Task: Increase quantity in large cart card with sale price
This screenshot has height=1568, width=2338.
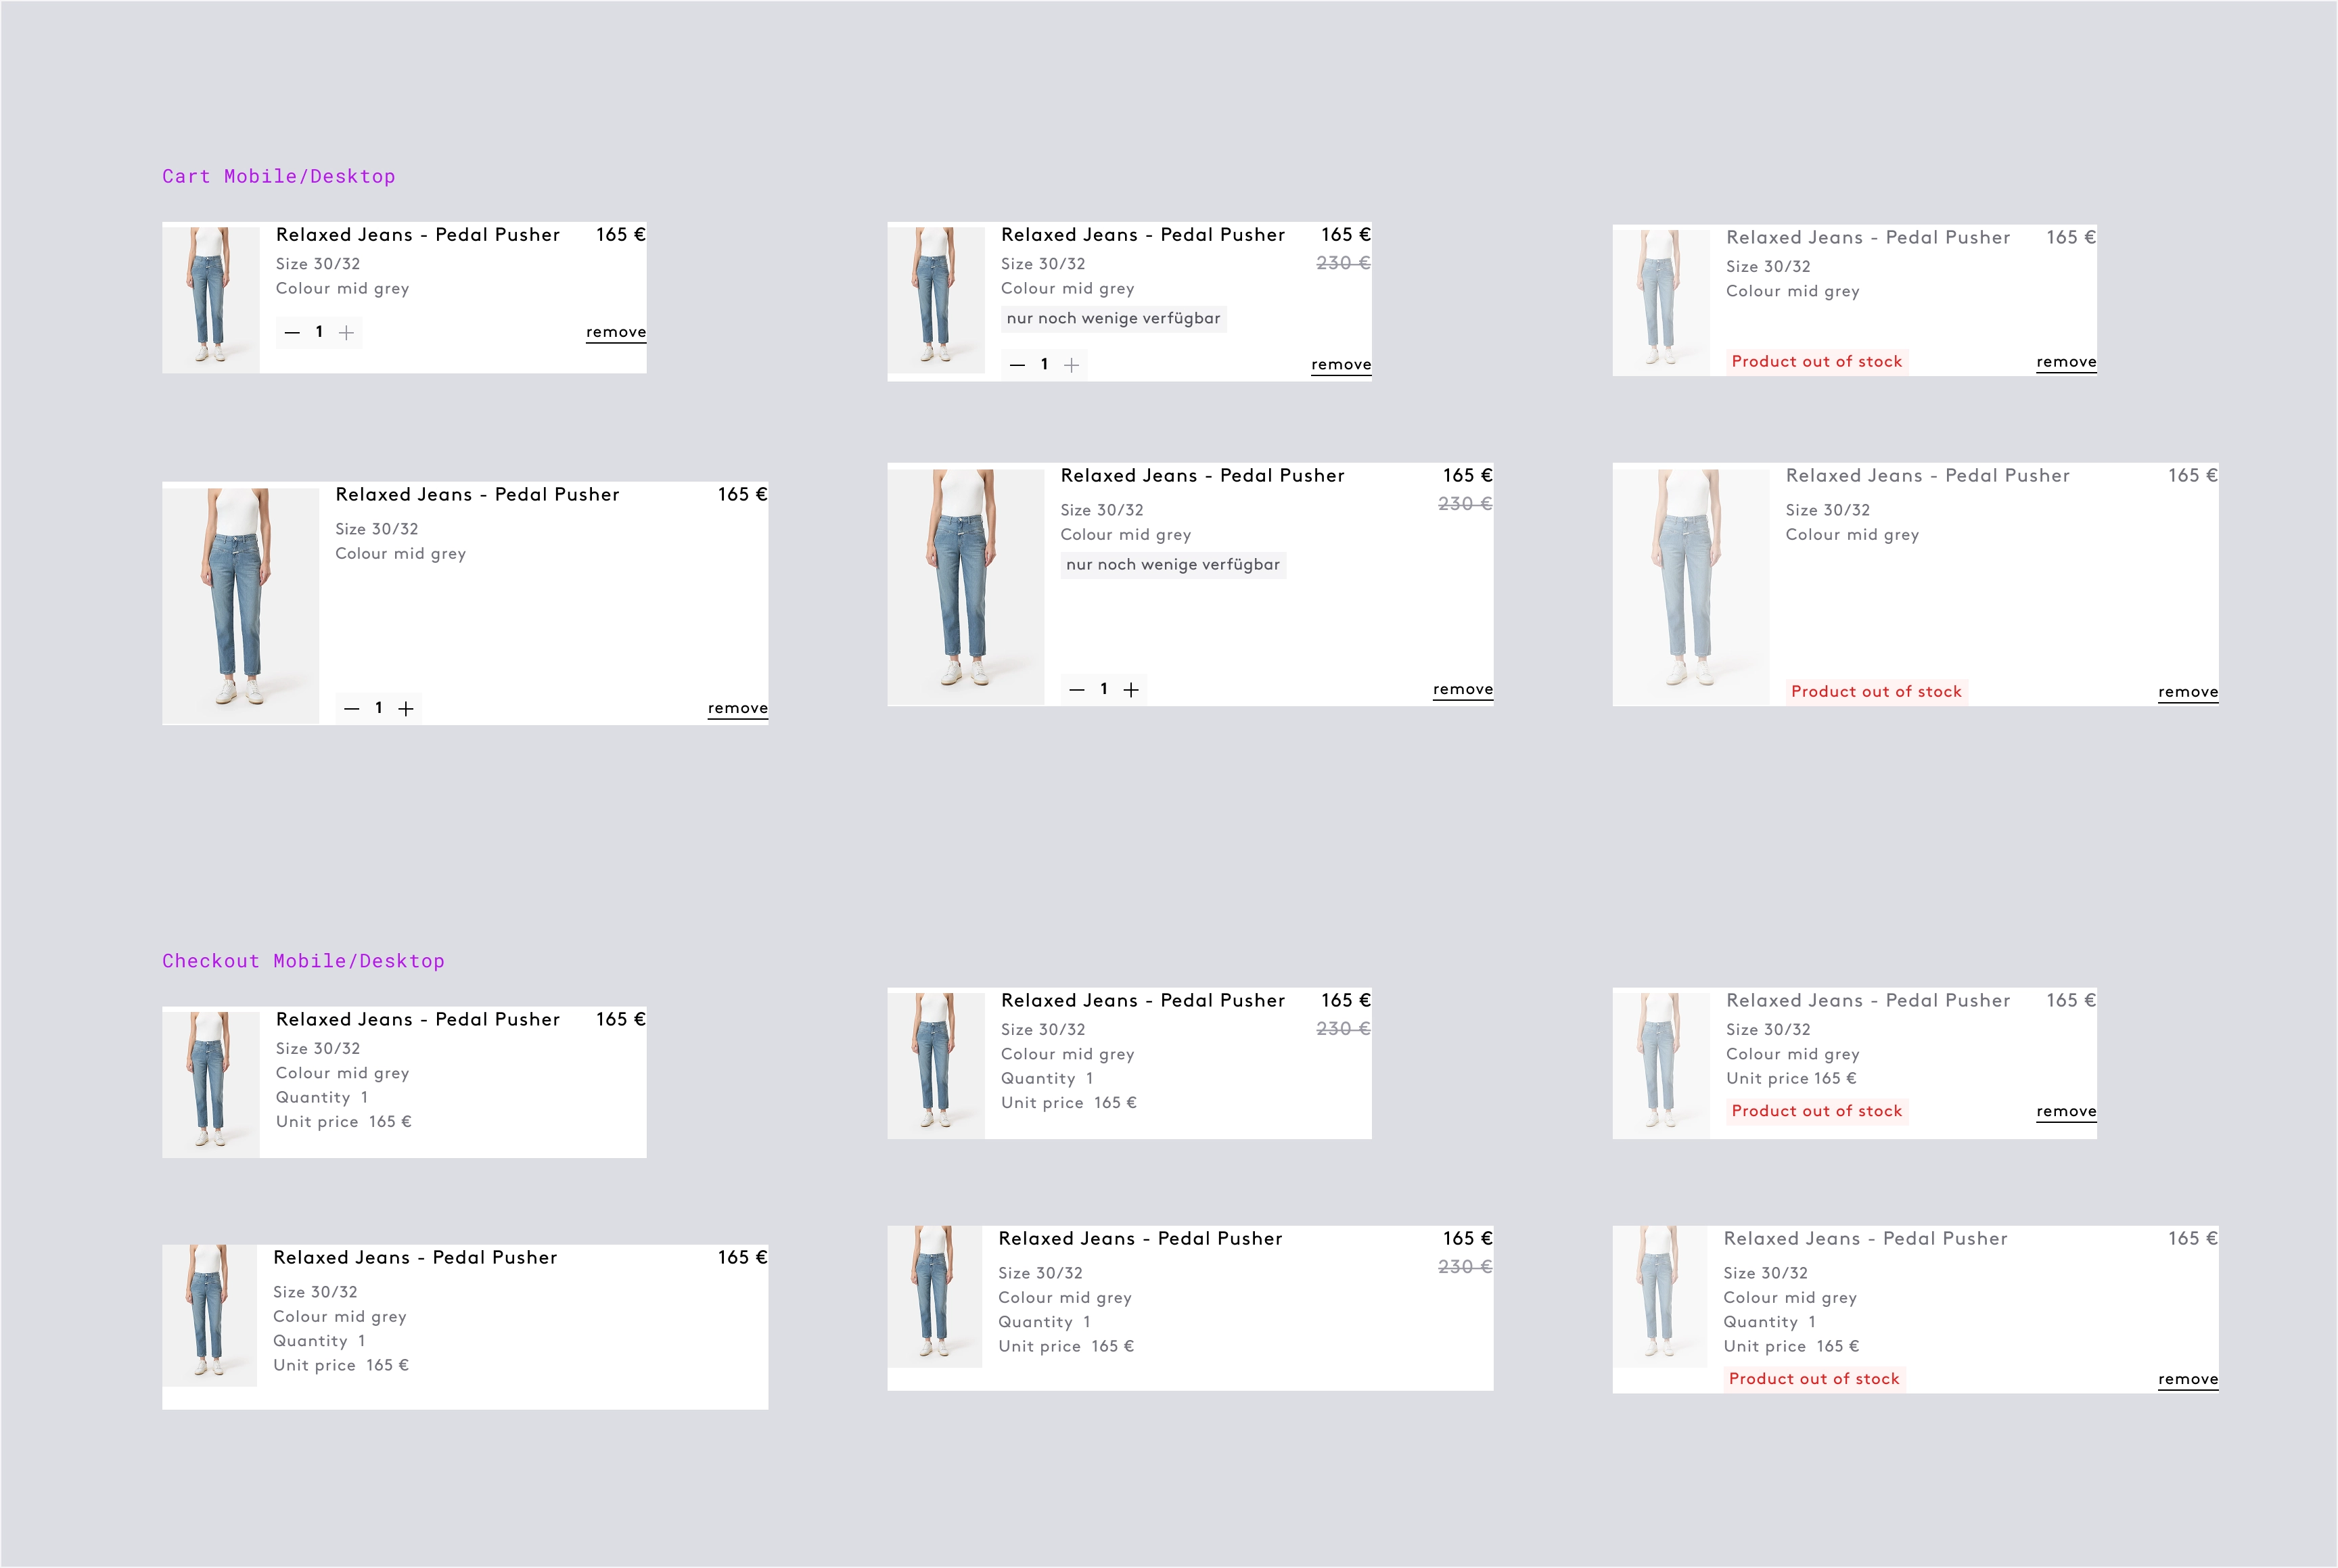Action: 1131,690
